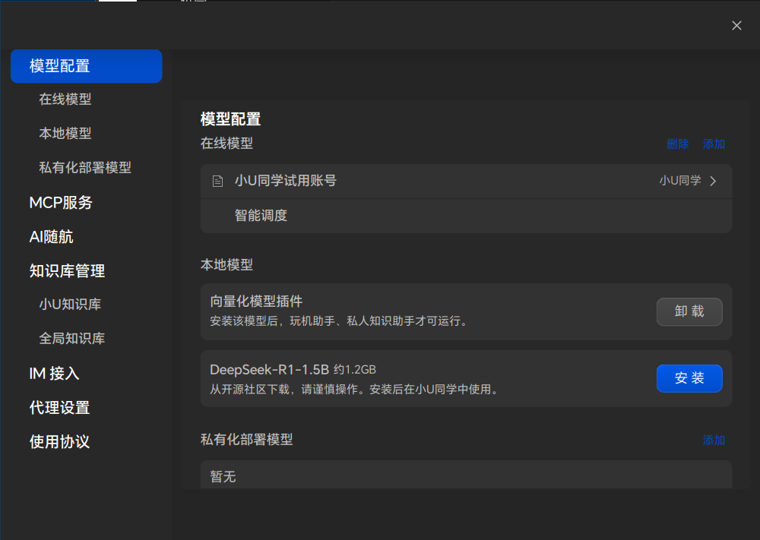Open 本地模型 sidebar item

pyautogui.click(x=65, y=133)
